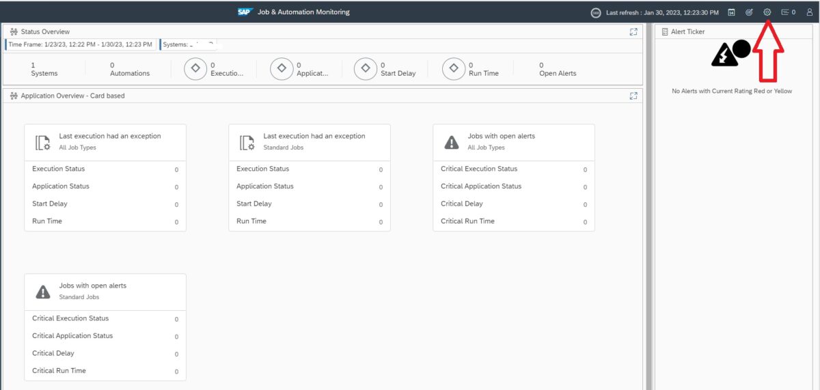Click the SAP logo in the header
The width and height of the screenshot is (820, 390).
(245, 12)
